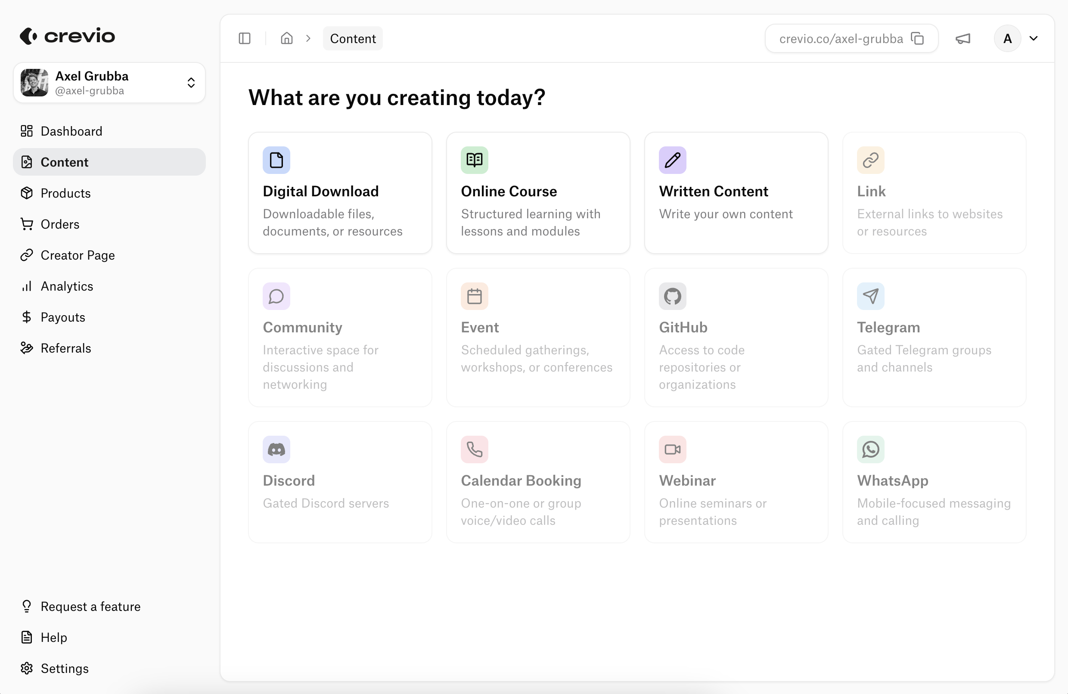1068x694 pixels.
Task: Expand the Axel Grubba profile switcher
Action: tap(191, 83)
